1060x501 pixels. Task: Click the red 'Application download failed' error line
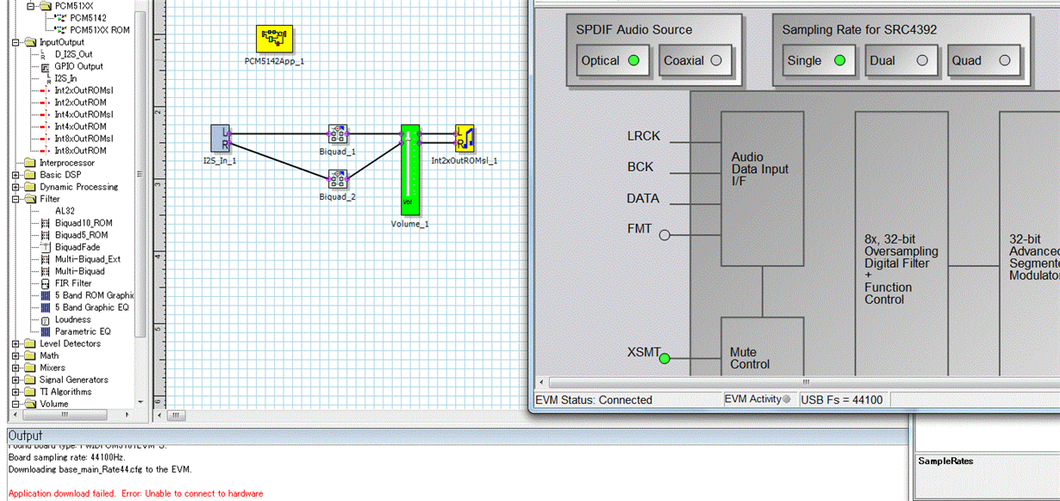pos(135,493)
